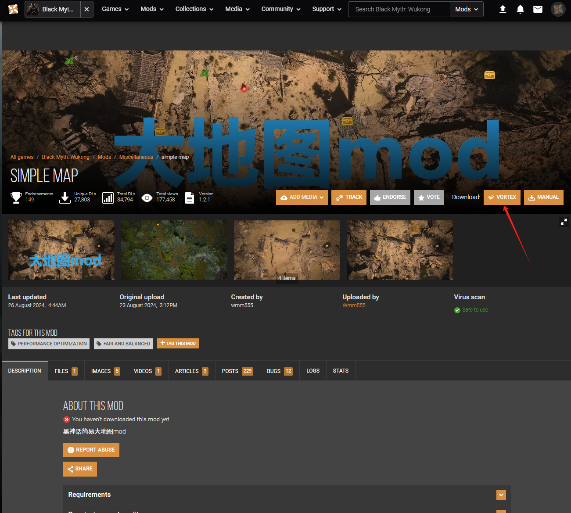Go to All games breadcrumb
Viewport: 571px width, 513px height.
coord(22,157)
